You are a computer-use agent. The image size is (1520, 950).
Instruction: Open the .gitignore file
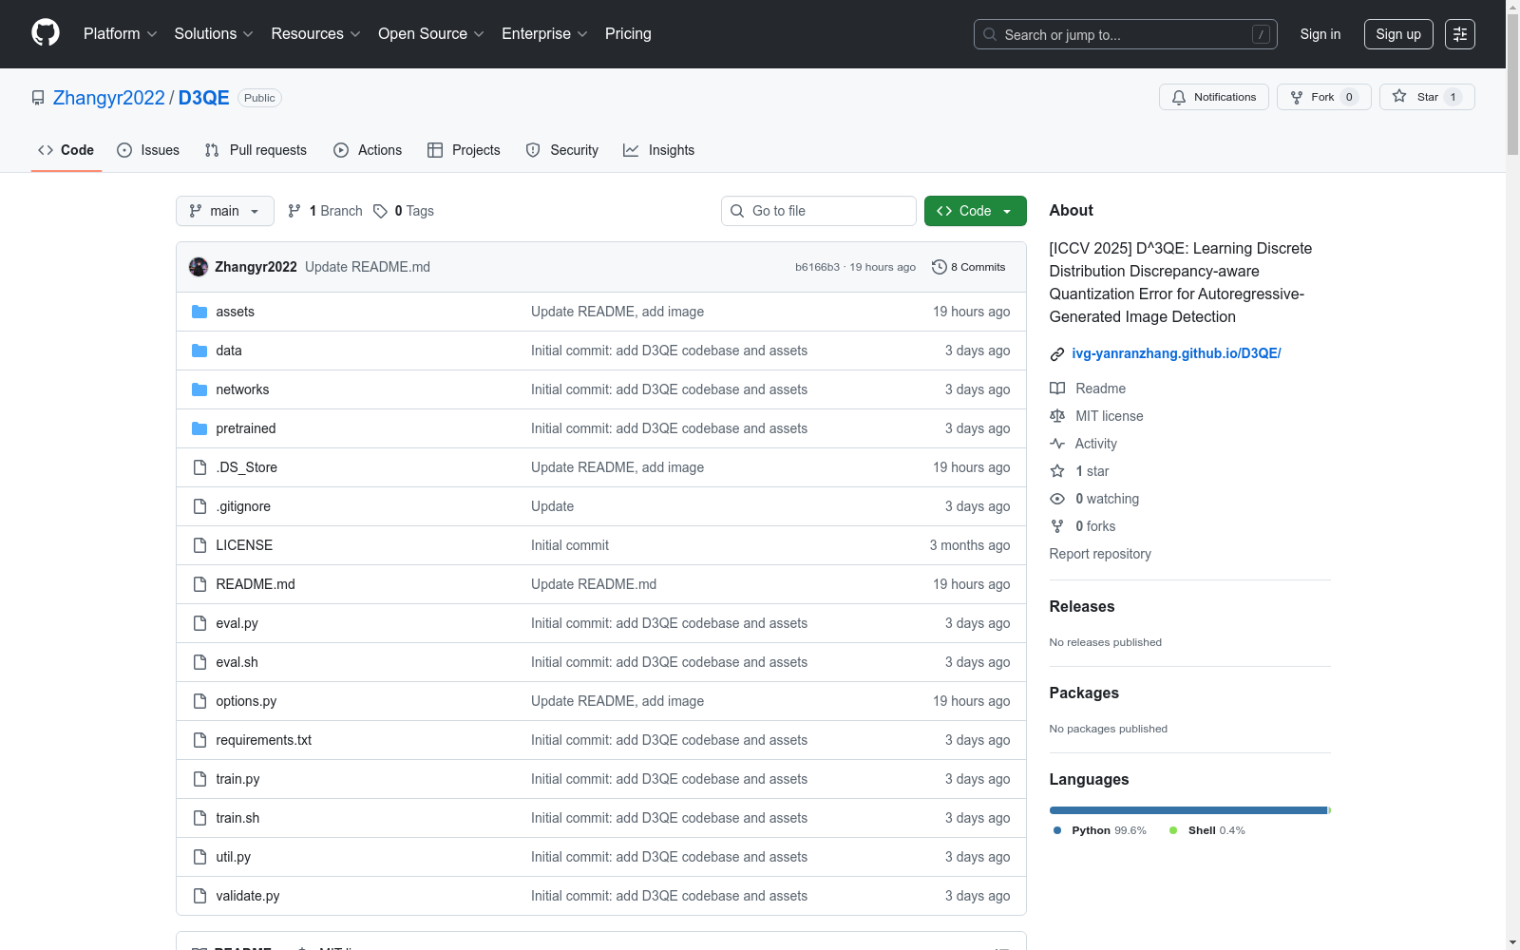coord(243,506)
